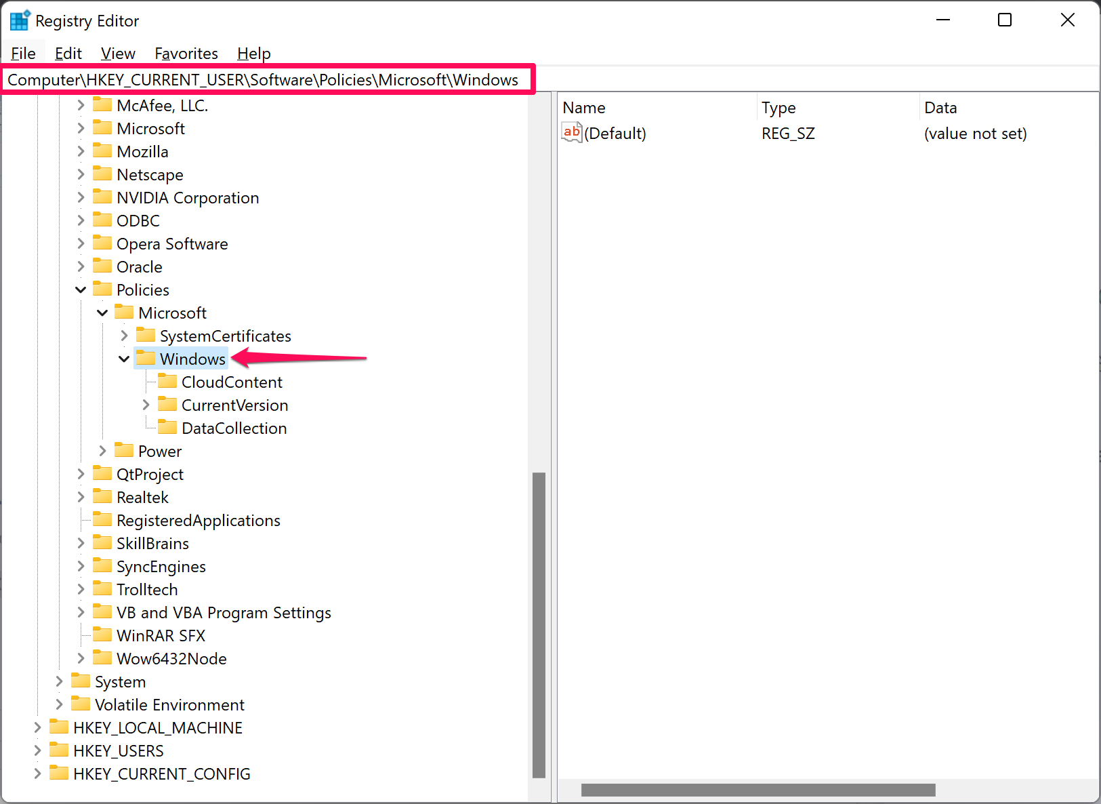Open the Help menu

point(254,53)
